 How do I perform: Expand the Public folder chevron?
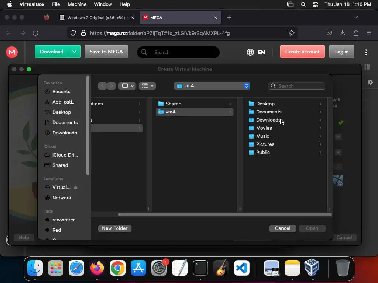320,152
